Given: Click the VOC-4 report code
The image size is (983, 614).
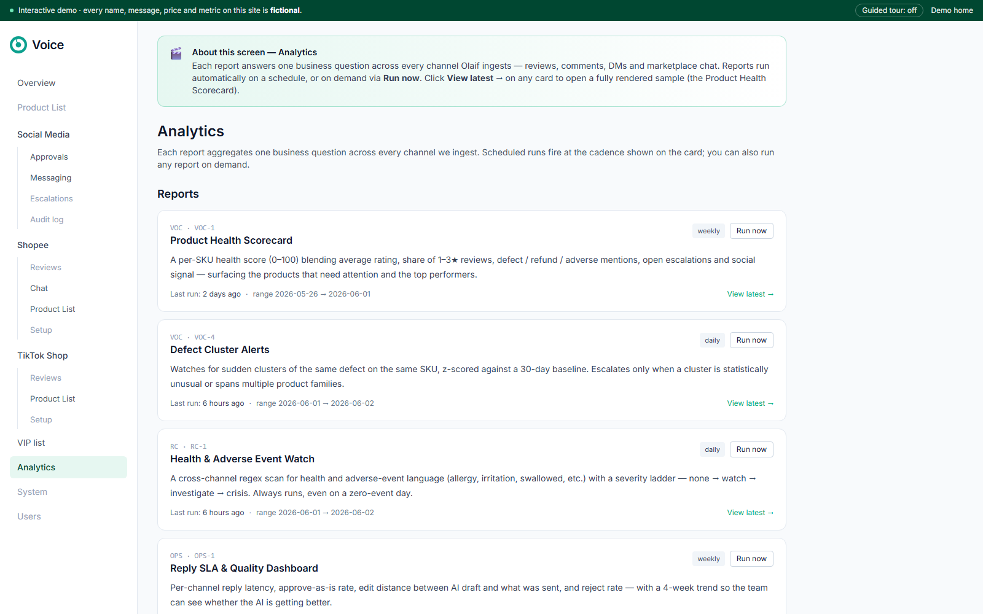Looking at the screenshot, I should pyautogui.click(x=205, y=337).
